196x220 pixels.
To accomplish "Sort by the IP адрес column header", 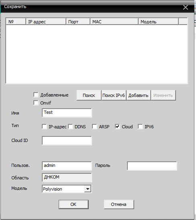I will pyautogui.click(x=46, y=22).
